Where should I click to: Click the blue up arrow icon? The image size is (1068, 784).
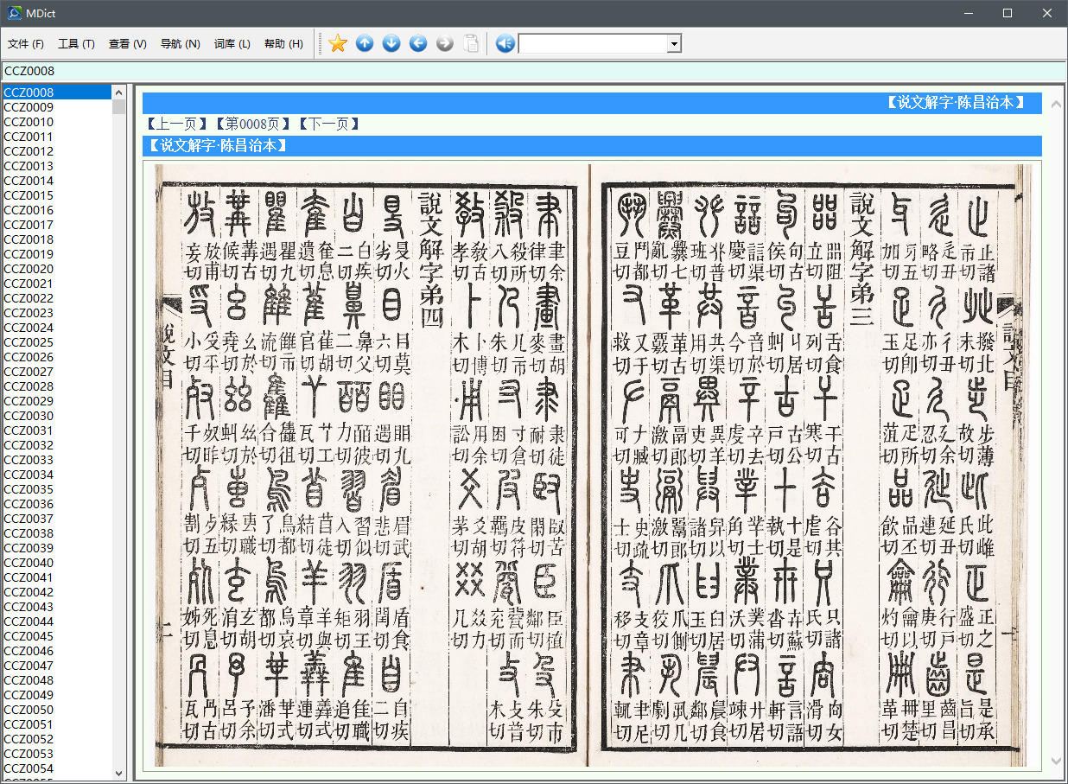click(365, 43)
